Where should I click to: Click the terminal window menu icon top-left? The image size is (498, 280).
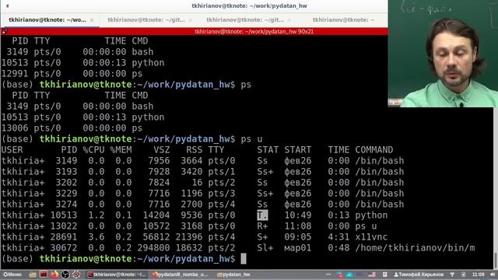(8, 5)
